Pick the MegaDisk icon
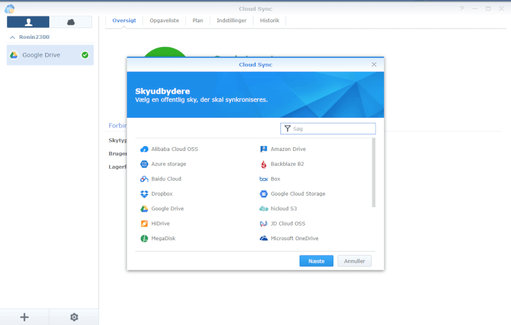Viewport: 511px width, 325px height. tap(144, 238)
